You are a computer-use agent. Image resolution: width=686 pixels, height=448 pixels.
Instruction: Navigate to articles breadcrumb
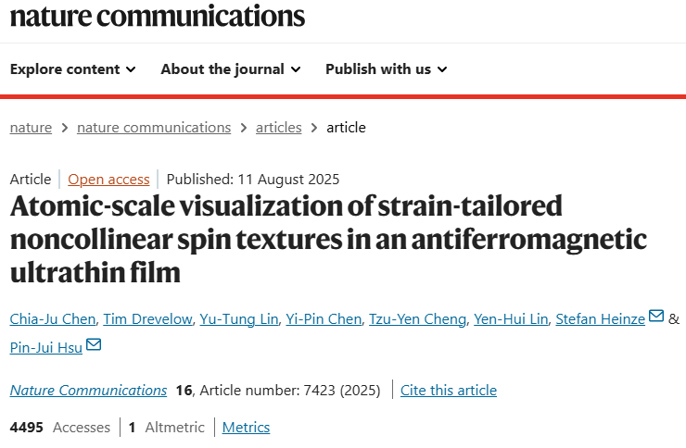click(x=279, y=128)
